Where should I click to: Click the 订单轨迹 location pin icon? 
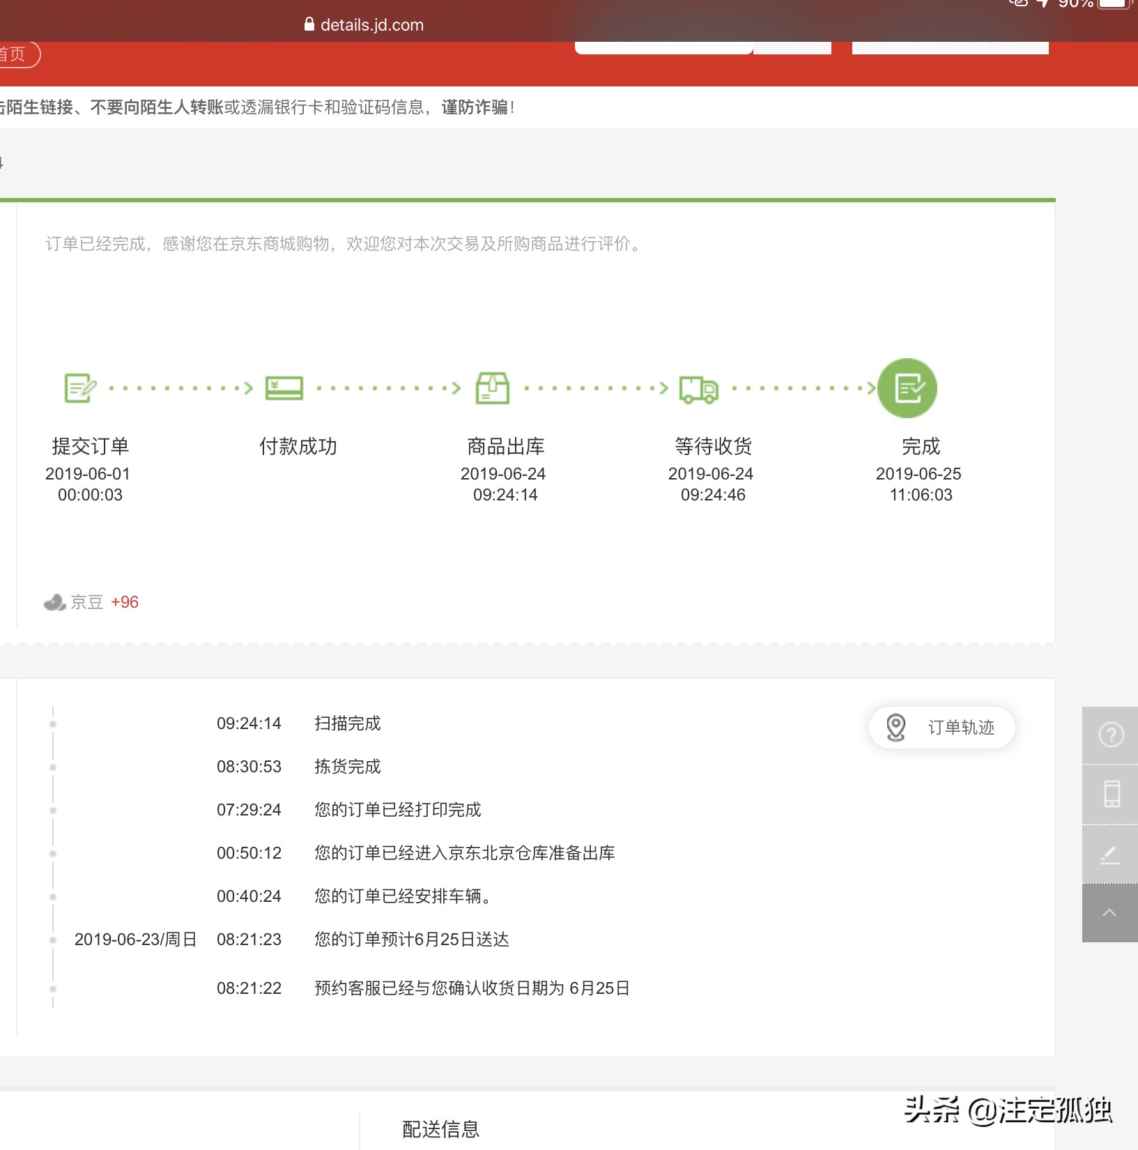[x=895, y=728]
